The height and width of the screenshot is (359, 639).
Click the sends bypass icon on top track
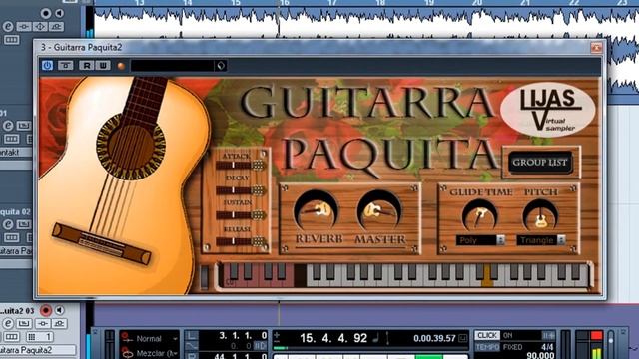(x=56, y=27)
